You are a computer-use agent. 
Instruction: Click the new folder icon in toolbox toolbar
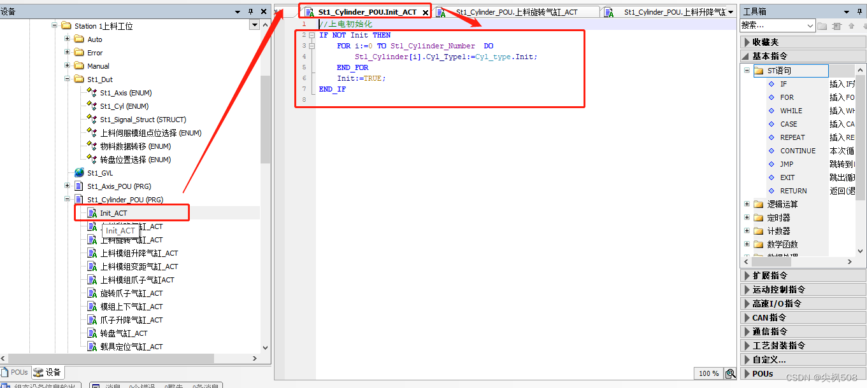[x=822, y=26]
